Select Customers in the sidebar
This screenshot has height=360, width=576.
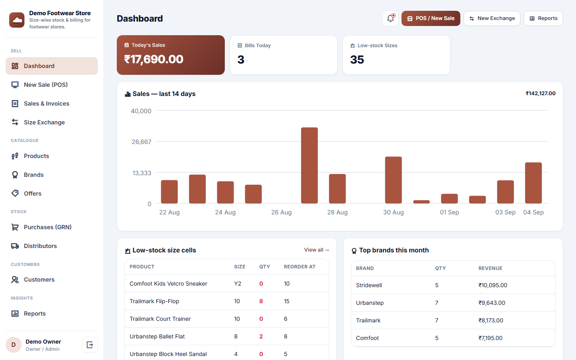[52, 280]
